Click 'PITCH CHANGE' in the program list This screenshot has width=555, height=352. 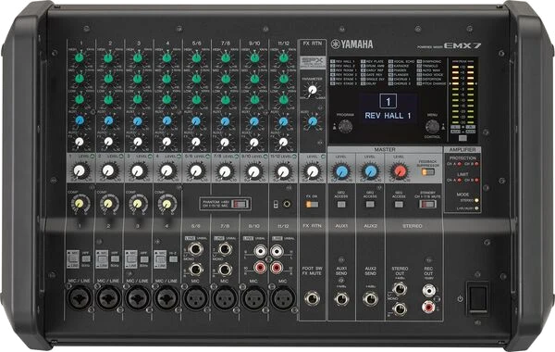pyautogui.click(x=435, y=83)
